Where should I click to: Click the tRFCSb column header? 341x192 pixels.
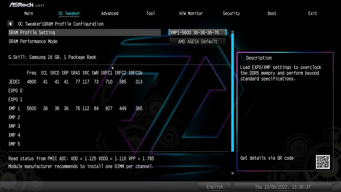coord(135,73)
